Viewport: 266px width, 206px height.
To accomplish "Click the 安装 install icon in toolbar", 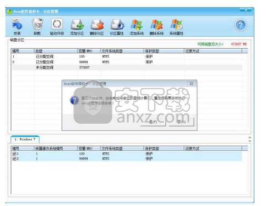I will point(17,27).
